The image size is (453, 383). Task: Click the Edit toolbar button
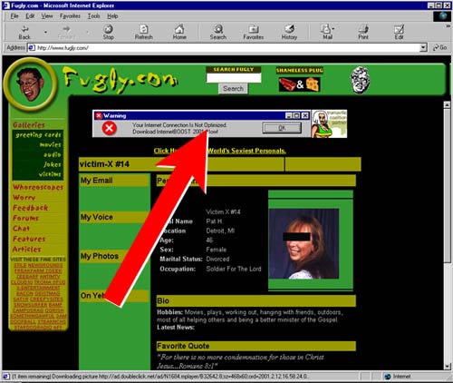tap(399, 33)
